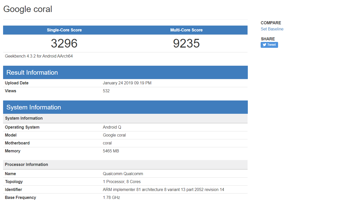Click the Topology value 1 Processor, 8 Cores
The width and height of the screenshot is (353, 203).
click(122, 182)
